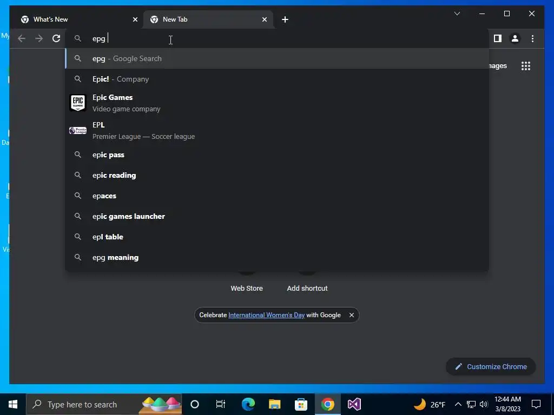
Task: Open Task View in the taskbar
Action: coord(221,404)
